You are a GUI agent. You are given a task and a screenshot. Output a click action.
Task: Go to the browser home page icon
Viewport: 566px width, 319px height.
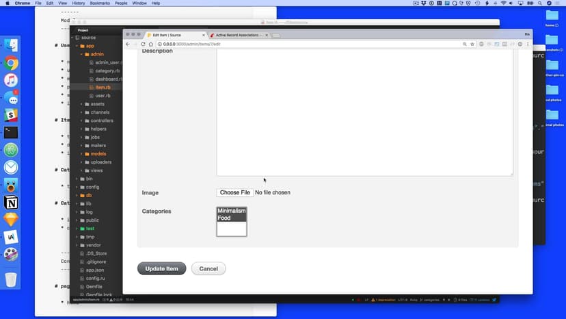coord(151,44)
